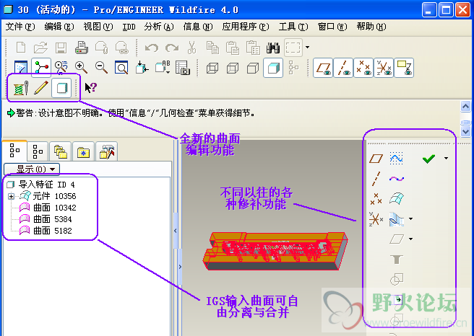This screenshot has width=474, height=336.
Task: Toggle datum planes visibility
Action: click(323, 68)
